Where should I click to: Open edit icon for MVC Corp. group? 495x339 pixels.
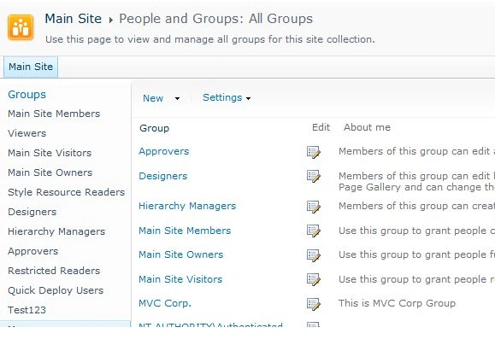(314, 304)
